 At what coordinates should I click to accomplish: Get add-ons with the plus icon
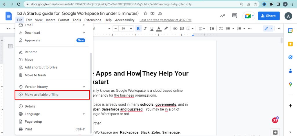[290, 106]
